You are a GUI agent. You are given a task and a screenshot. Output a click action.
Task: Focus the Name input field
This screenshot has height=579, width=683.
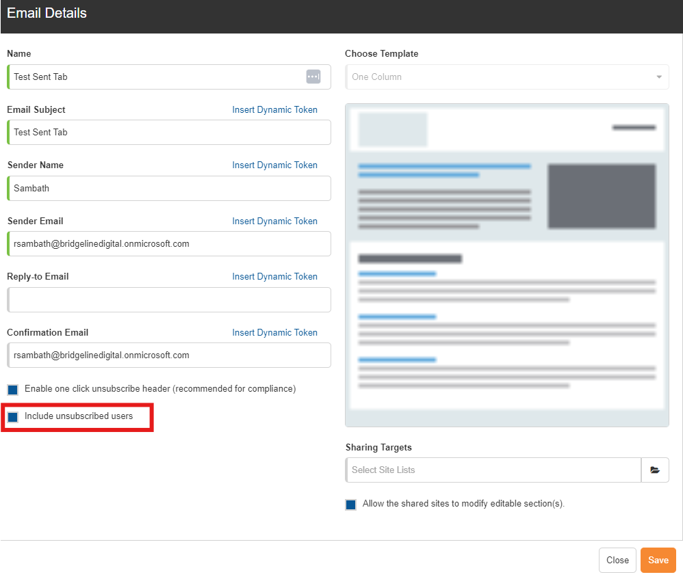click(x=169, y=77)
